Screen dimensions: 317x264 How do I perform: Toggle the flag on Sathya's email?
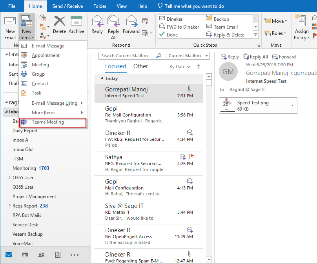[x=192, y=156]
